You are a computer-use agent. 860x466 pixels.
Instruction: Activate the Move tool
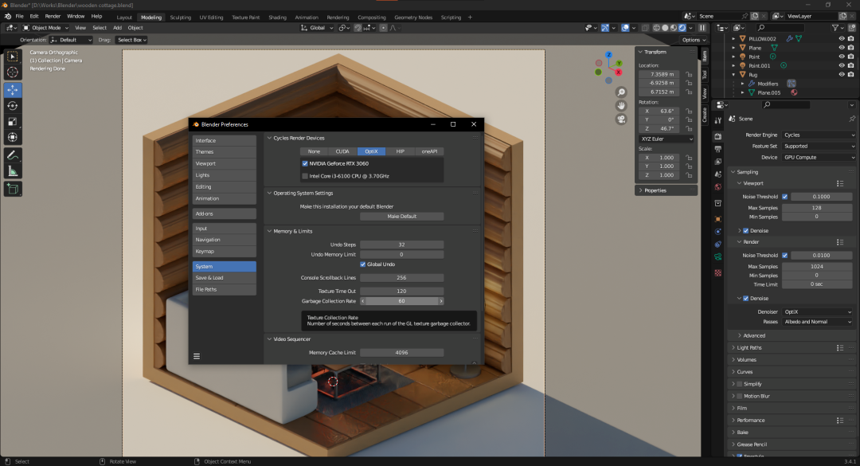[x=13, y=90]
